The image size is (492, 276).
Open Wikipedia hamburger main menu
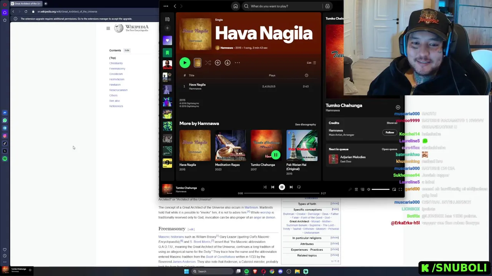pos(108,28)
